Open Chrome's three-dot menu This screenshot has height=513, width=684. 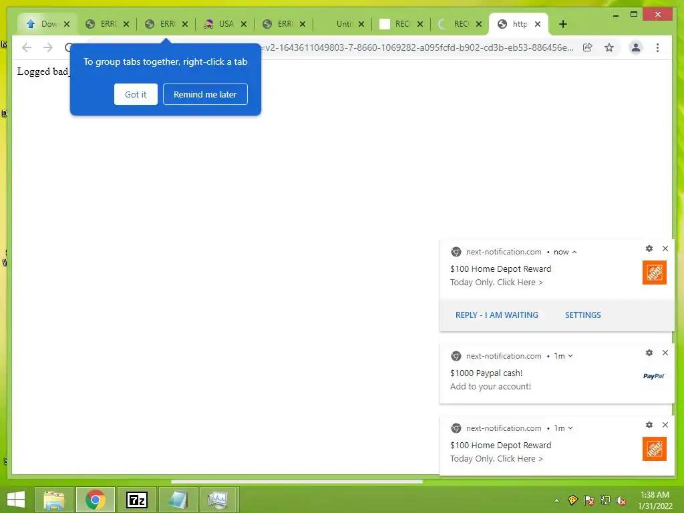point(657,47)
